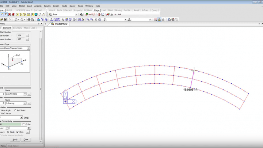Click the scroll-down arrow of Menu panel

click(x=41, y=142)
